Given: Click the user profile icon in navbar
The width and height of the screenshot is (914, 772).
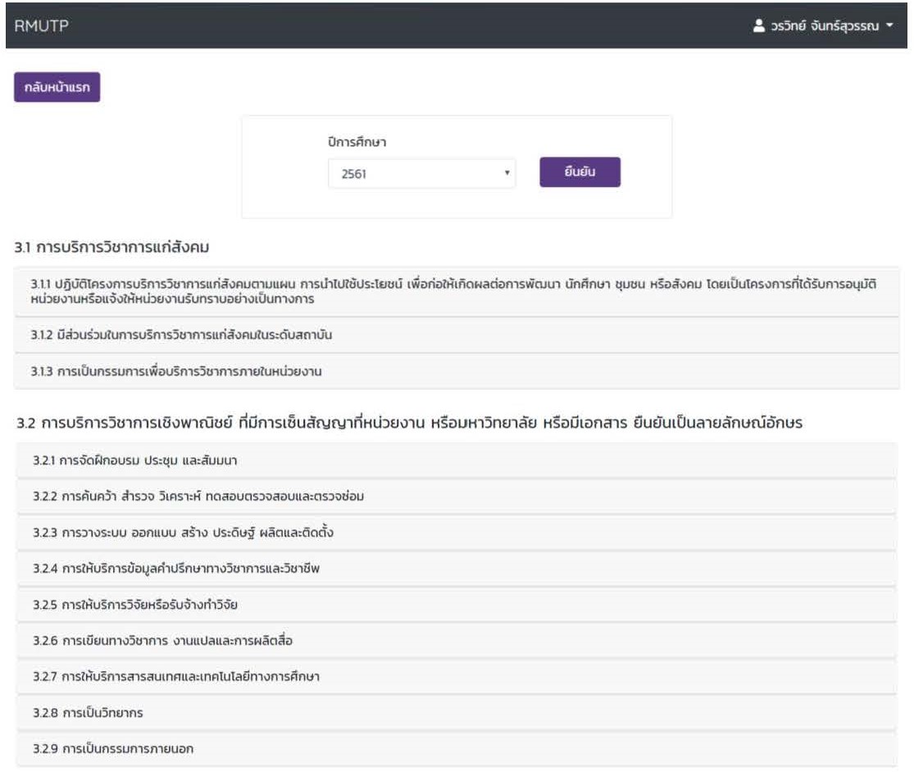Looking at the screenshot, I should (x=759, y=26).
